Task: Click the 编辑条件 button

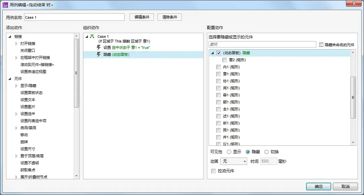Action: [142, 17]
